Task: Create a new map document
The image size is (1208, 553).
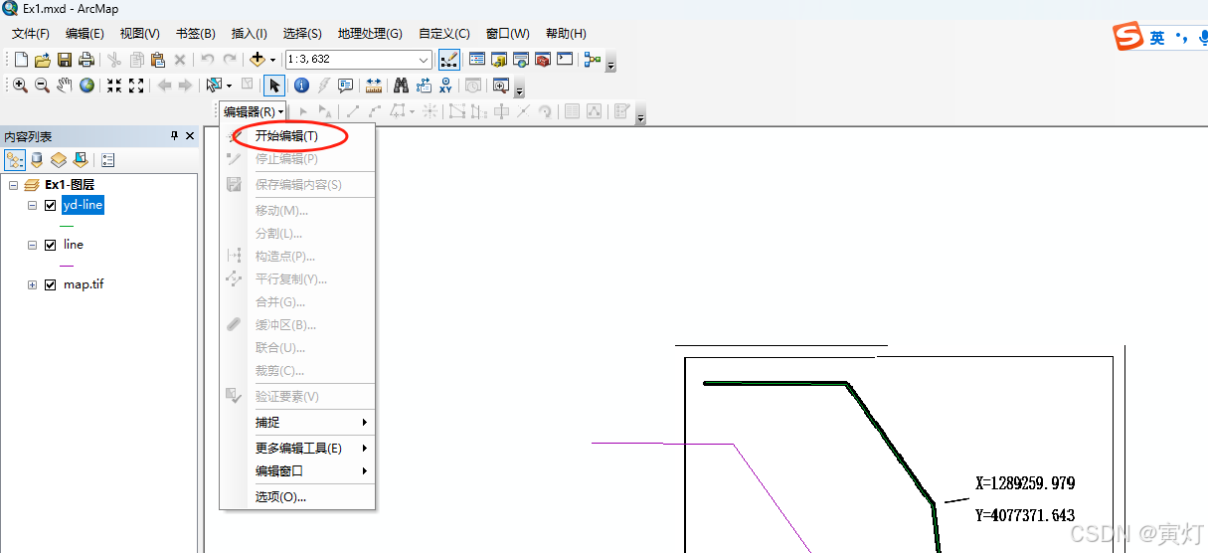Action: pos(21,60)
